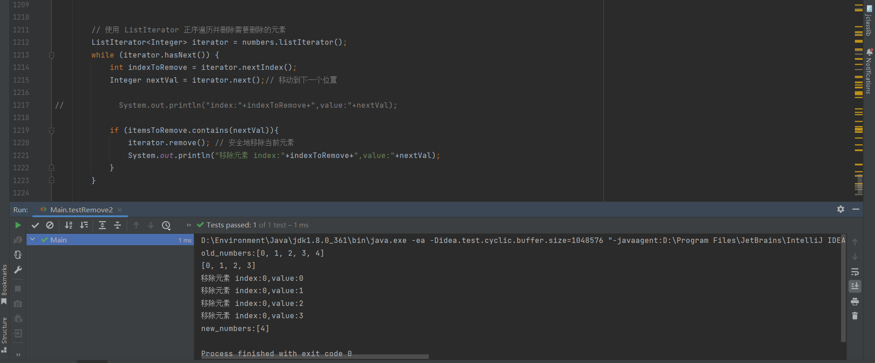The height and width of the screenshot is (363, 875).
Task: Click 'new_numbers:[4]' output line
Action: 235,328
